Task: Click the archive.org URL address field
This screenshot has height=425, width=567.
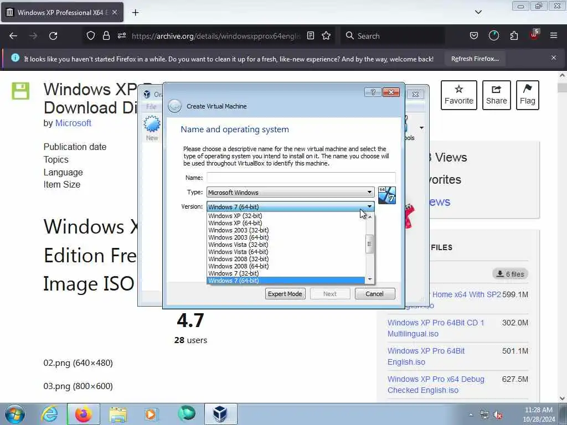Action: [216, 36]
